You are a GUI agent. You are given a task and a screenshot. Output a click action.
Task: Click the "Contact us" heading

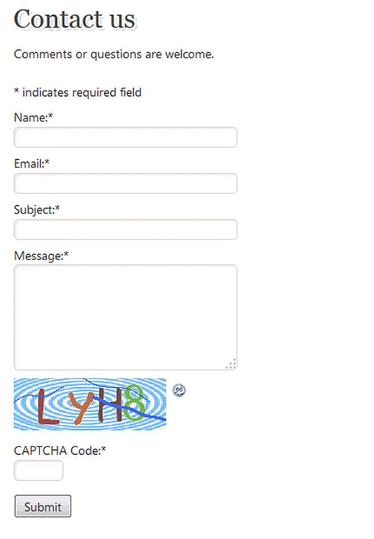point(74,19)
